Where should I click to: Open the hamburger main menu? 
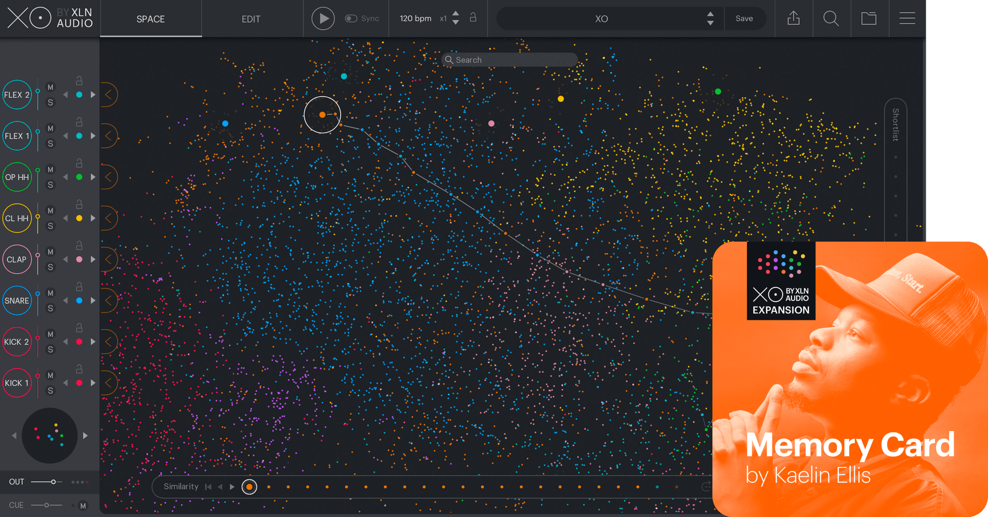click(x=907, y=19)
